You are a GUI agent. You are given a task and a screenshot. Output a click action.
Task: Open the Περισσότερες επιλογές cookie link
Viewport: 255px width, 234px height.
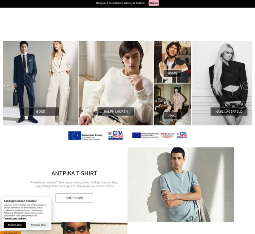pos(15,218)
